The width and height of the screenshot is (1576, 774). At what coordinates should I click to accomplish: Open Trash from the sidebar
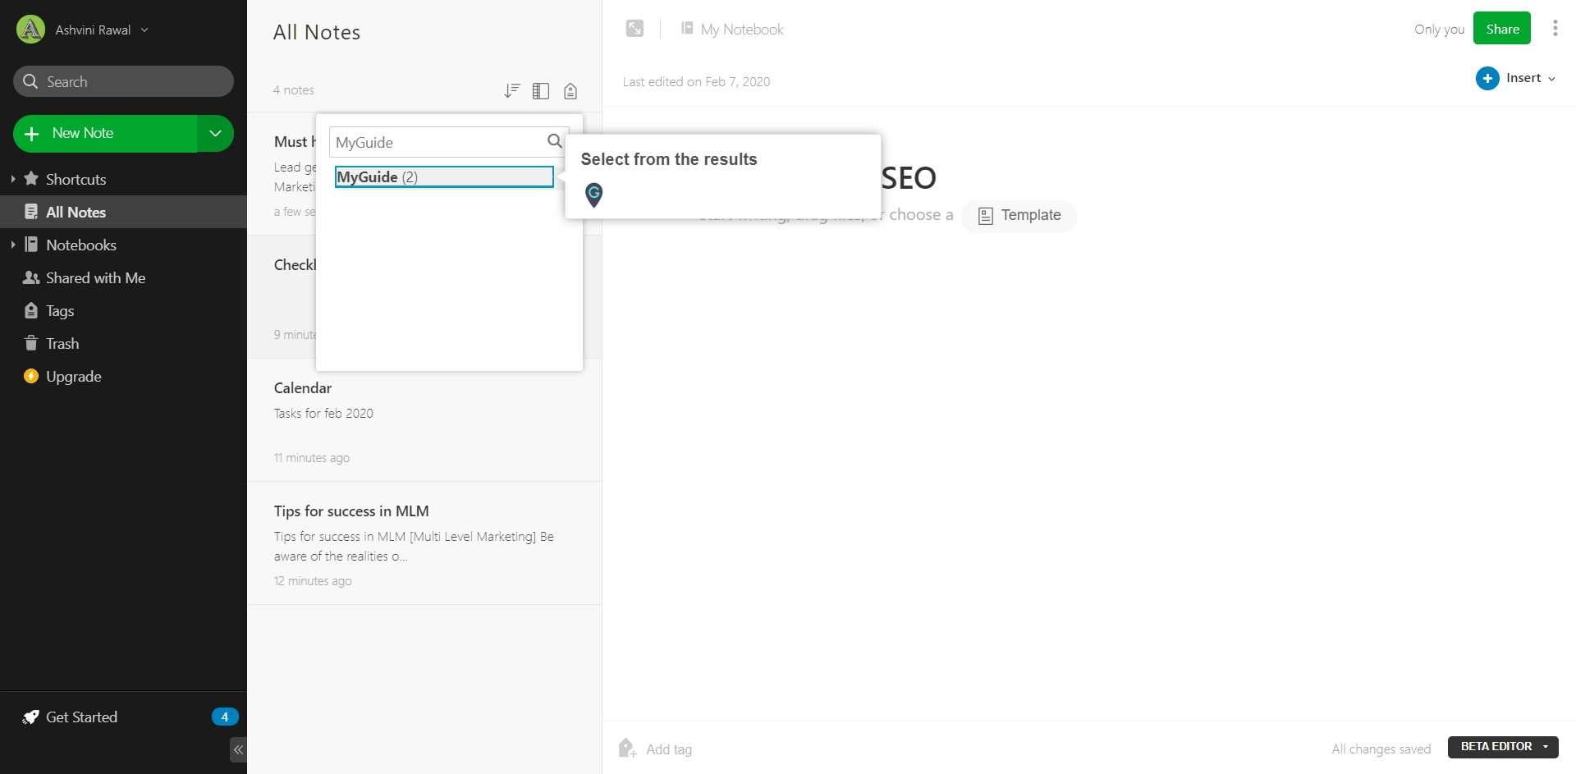click(x=61, y=342)
